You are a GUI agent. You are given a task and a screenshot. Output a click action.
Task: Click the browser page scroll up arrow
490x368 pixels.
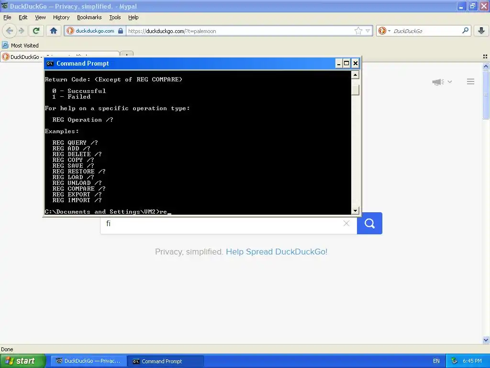point(486,66)
